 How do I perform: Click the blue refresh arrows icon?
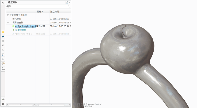coord(3,36)
